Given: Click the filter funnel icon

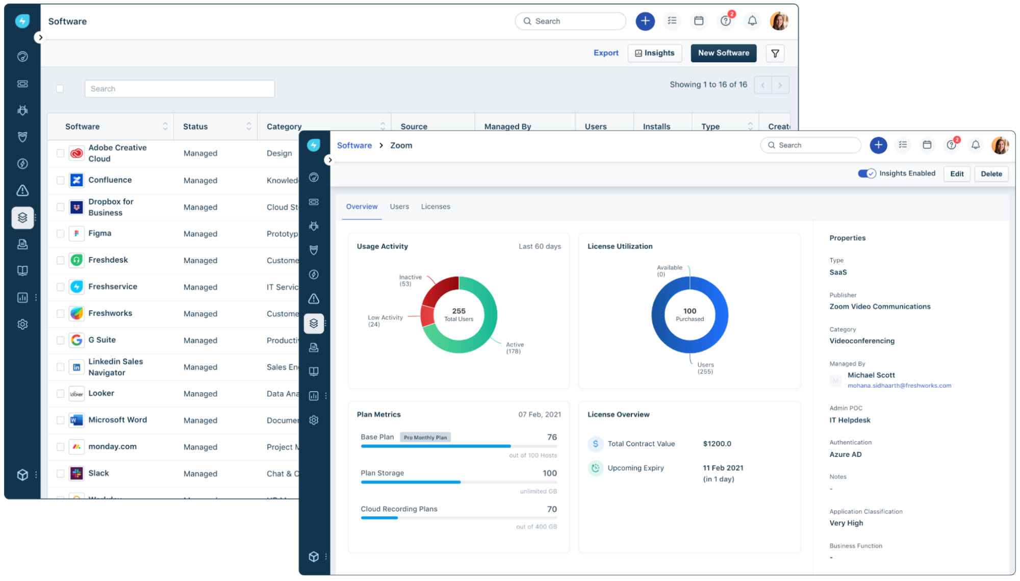Looking at the screenshot, I should [775, 53].
